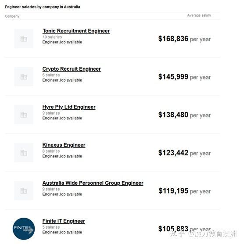Click the Company column header
Viewport: 243px width, 244px height.
coord(12,16)
